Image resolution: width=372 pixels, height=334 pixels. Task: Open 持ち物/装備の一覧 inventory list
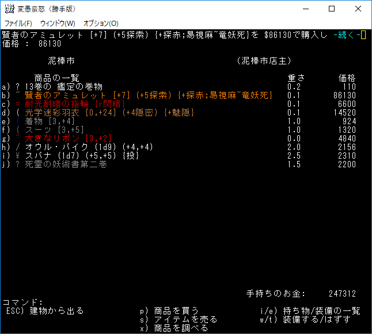click(310, 311)
